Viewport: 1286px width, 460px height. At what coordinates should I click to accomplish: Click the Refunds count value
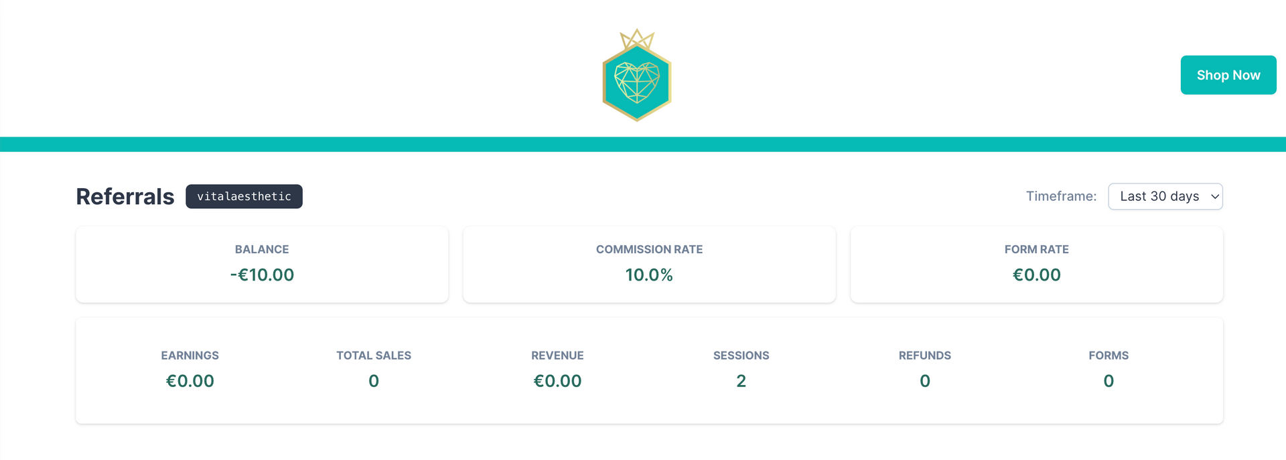point(925,381)
